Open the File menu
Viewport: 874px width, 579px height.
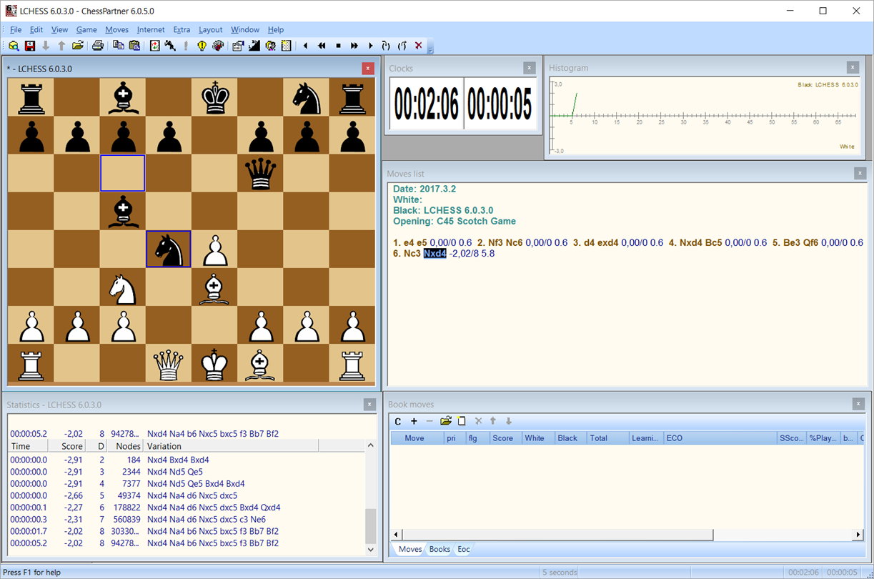point(16,30)
